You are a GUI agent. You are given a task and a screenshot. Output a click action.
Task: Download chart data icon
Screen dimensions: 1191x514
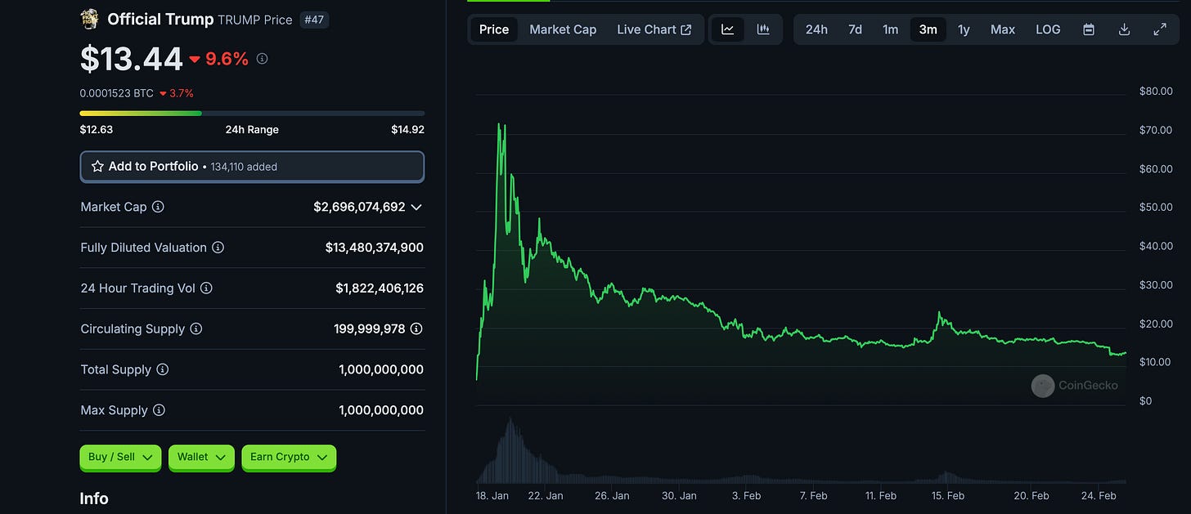click(x=1124, y=29)
